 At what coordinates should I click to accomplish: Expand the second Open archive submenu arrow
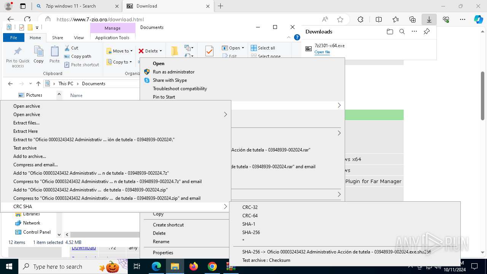pyautogui.click(x=225, y=115)
